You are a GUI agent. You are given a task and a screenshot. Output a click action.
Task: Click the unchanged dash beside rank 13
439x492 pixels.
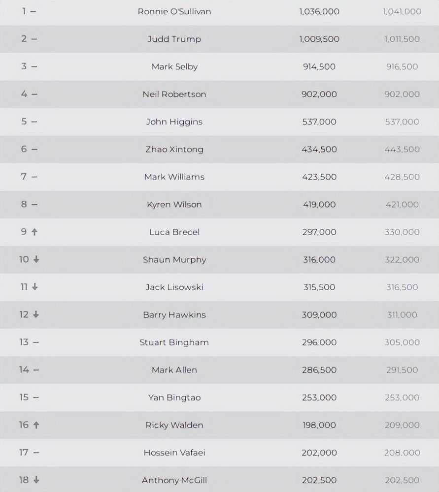pos(36,342)
